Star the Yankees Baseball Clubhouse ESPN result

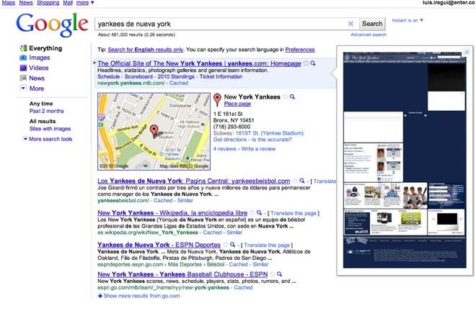pyautogui.click(x=273, y=274)
